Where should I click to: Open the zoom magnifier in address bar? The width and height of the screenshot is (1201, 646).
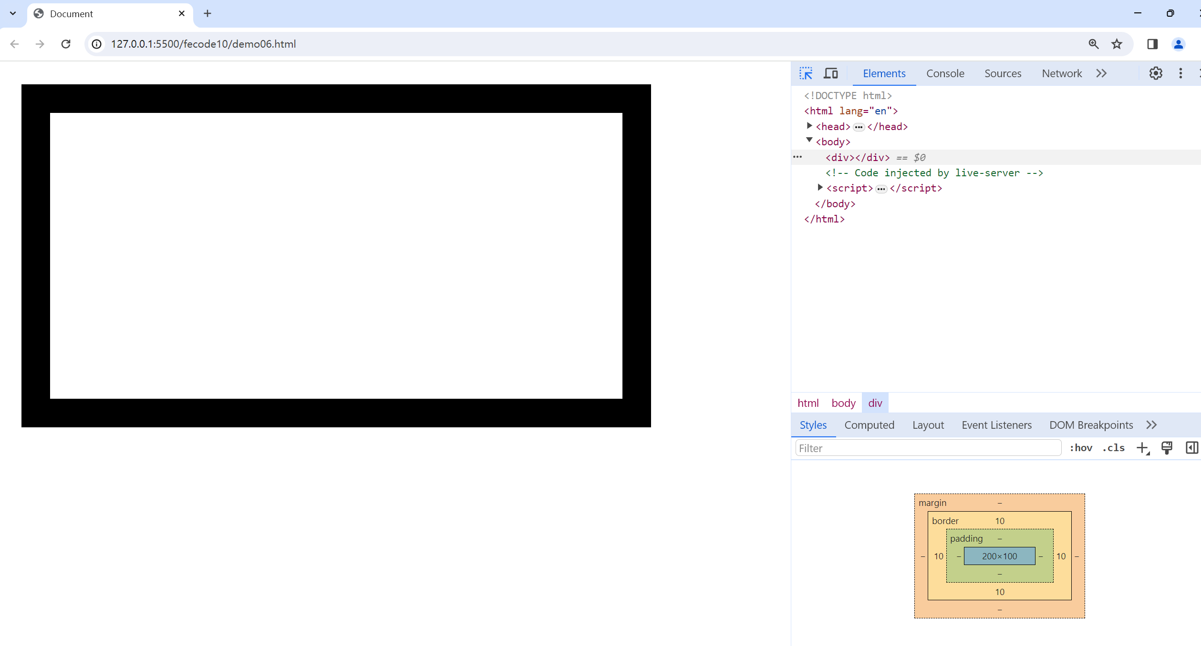click(1094, 44)
